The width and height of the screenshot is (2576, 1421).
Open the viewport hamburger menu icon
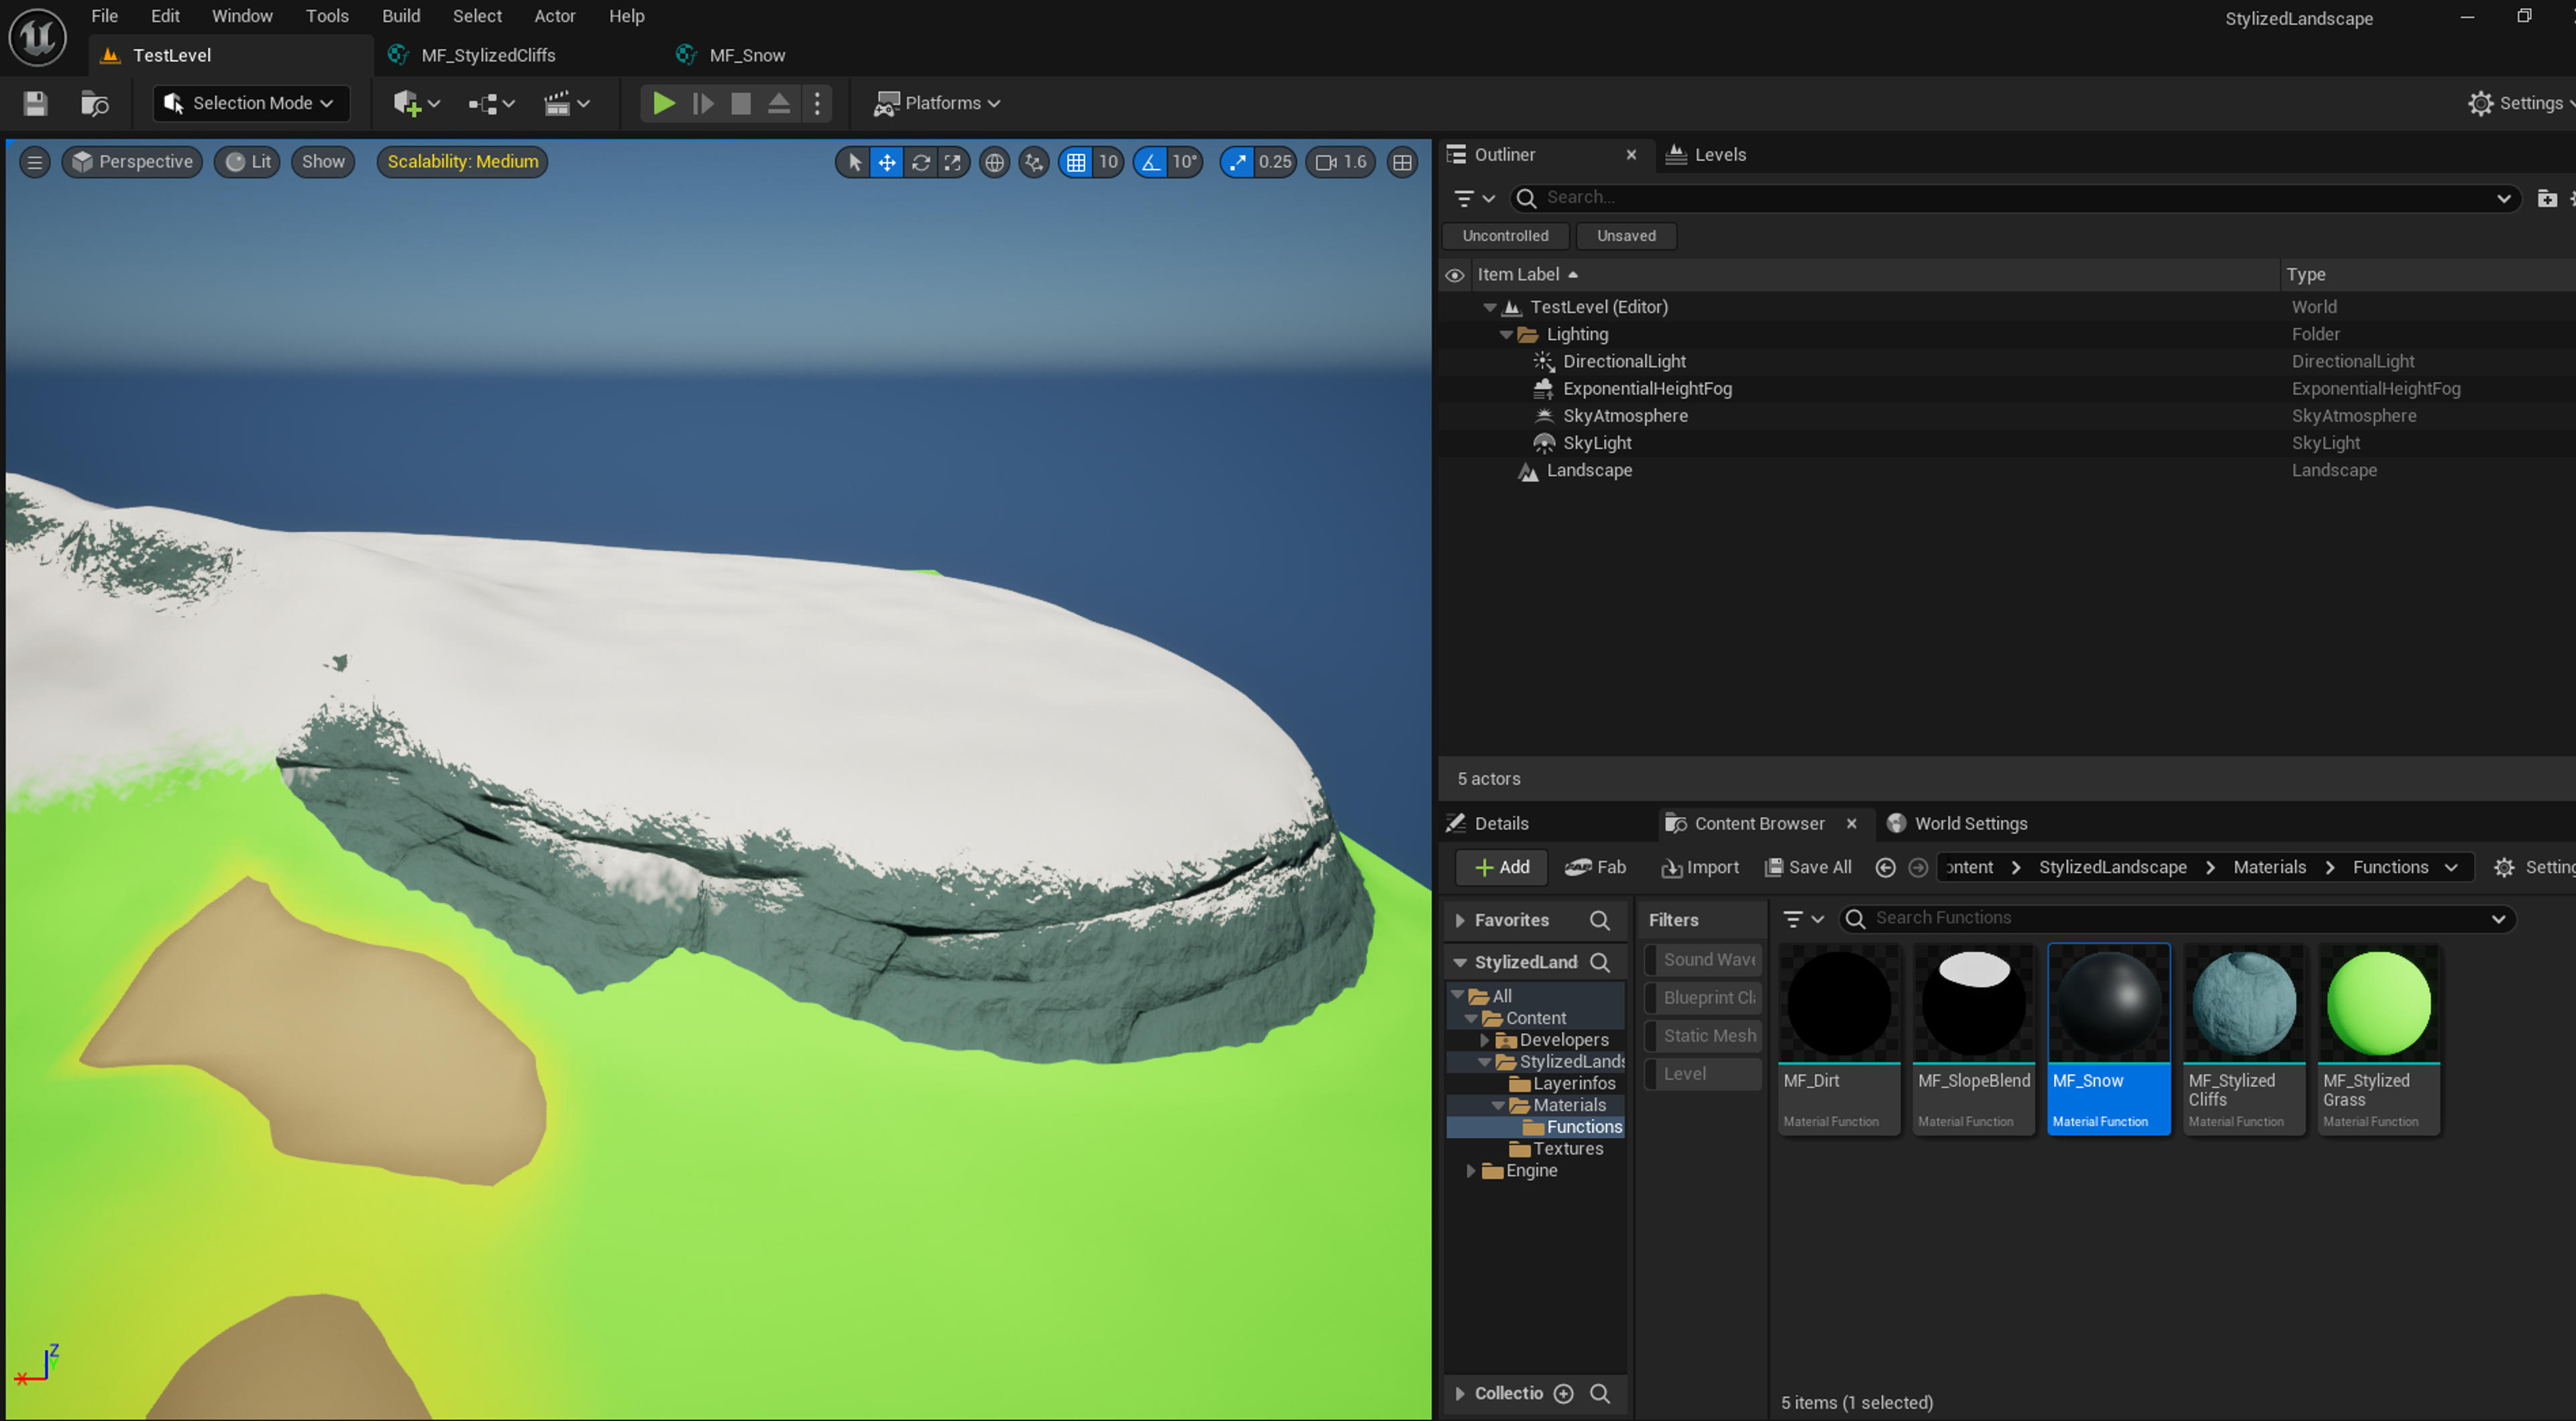34,161
